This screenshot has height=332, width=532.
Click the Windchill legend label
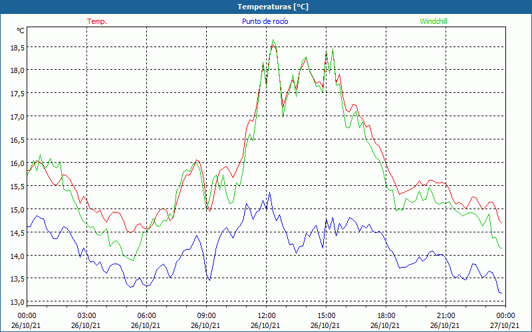[434, 21]
